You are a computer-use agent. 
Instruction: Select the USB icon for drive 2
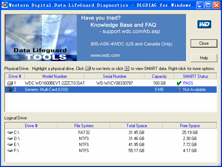[x=10, y=90]
